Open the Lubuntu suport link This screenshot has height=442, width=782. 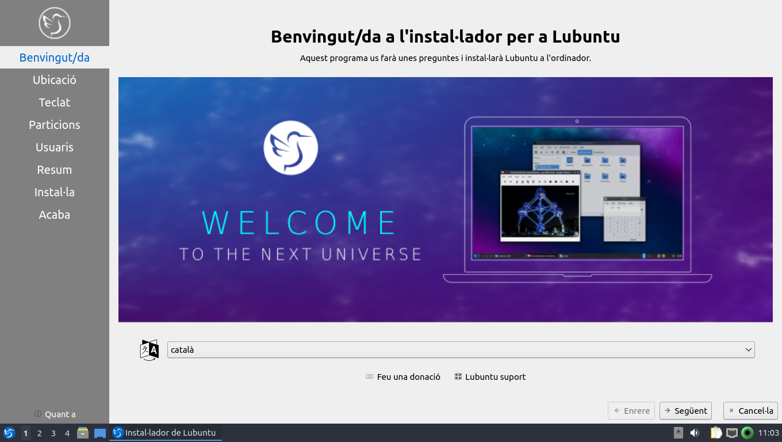[490, 377]
